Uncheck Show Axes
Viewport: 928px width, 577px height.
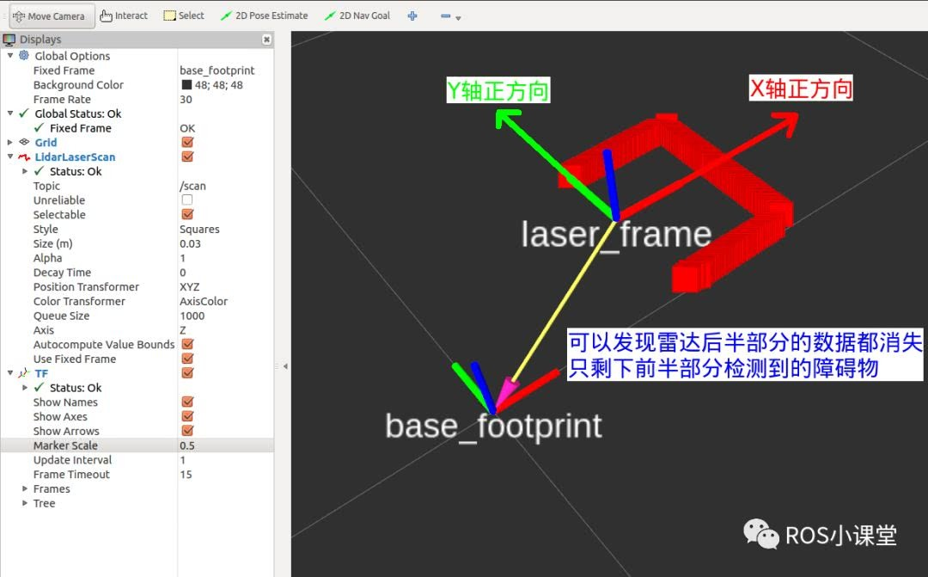pyautogui.click(x=187, y=416)
